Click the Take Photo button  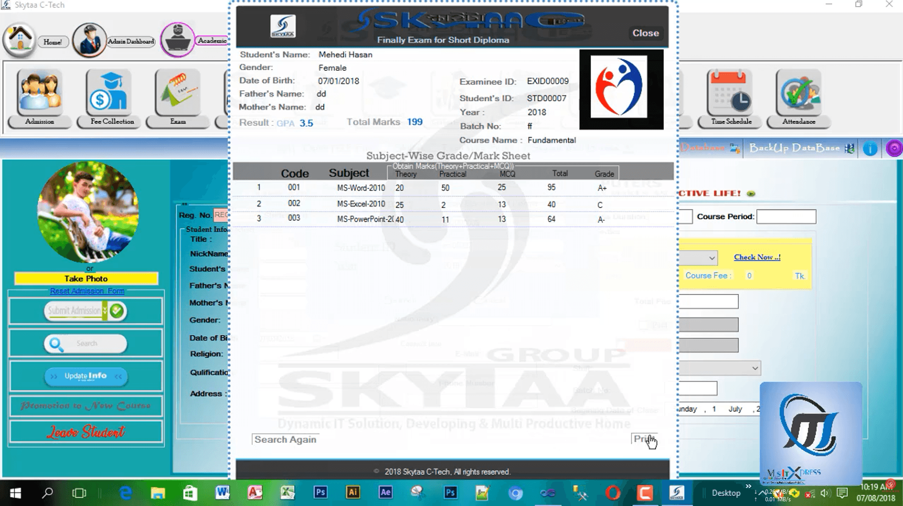(86, 279)
